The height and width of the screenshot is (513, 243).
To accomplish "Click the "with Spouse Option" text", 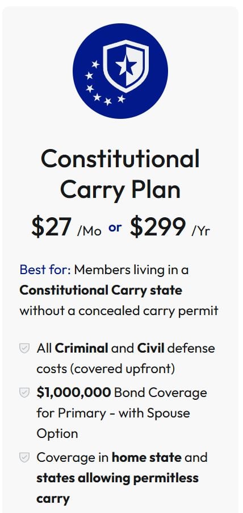I will (x=113, y=423).
